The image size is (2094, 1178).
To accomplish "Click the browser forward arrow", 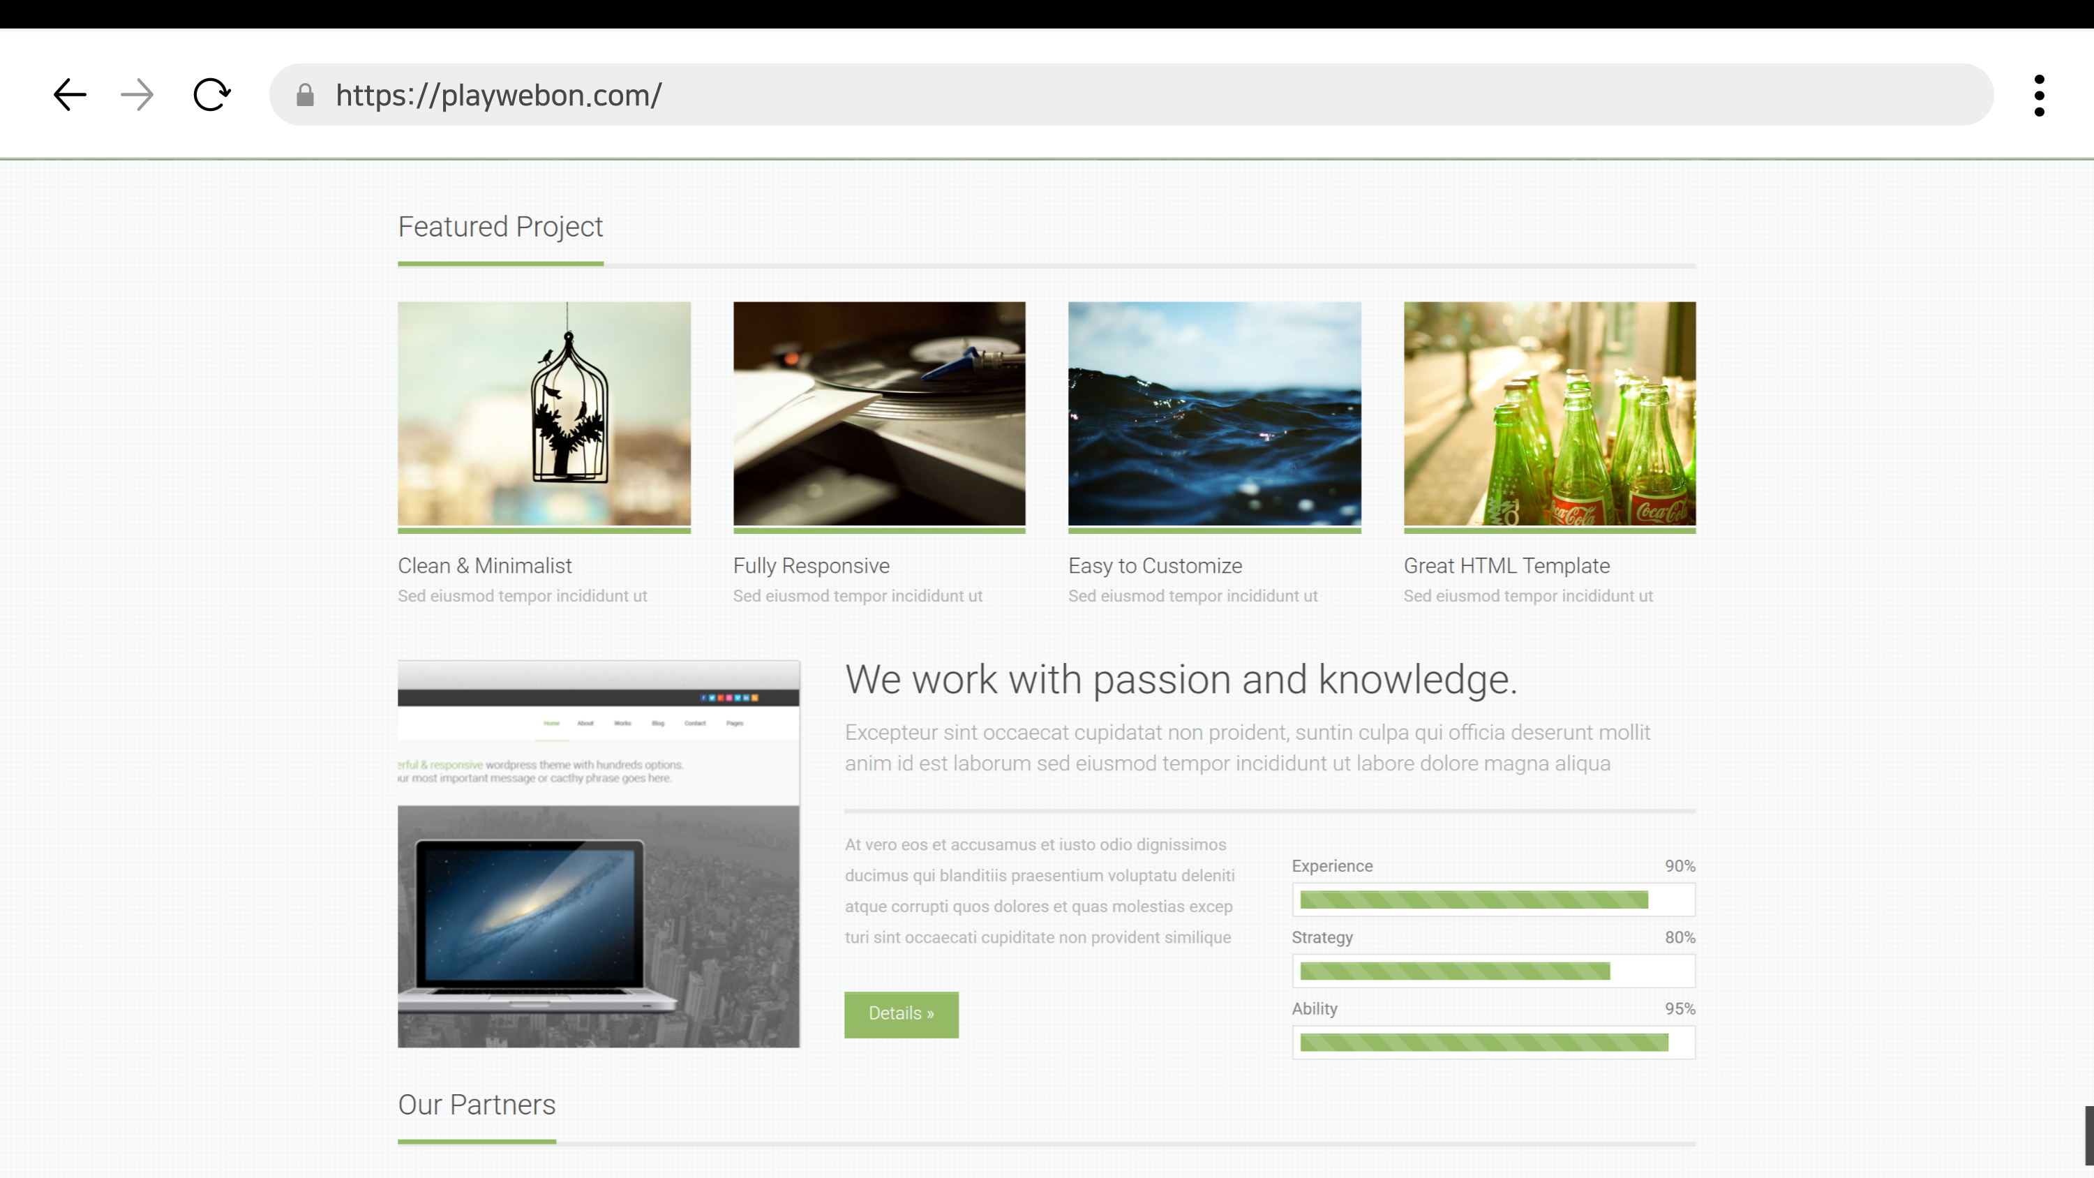I will tap(137, 95).
